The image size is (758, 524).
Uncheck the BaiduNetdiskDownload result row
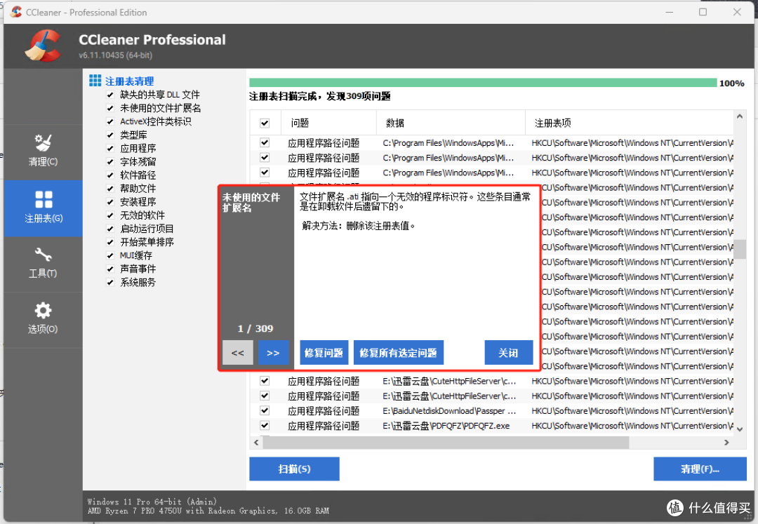click(x=265, y=410)
